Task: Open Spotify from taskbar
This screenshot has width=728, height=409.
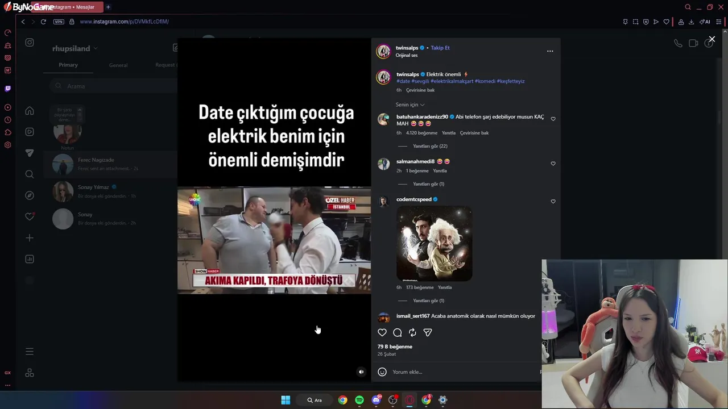Action: [359, 400]
